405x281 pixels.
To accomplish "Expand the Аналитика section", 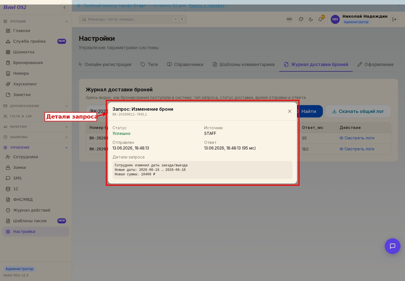I will click(36, 137).
